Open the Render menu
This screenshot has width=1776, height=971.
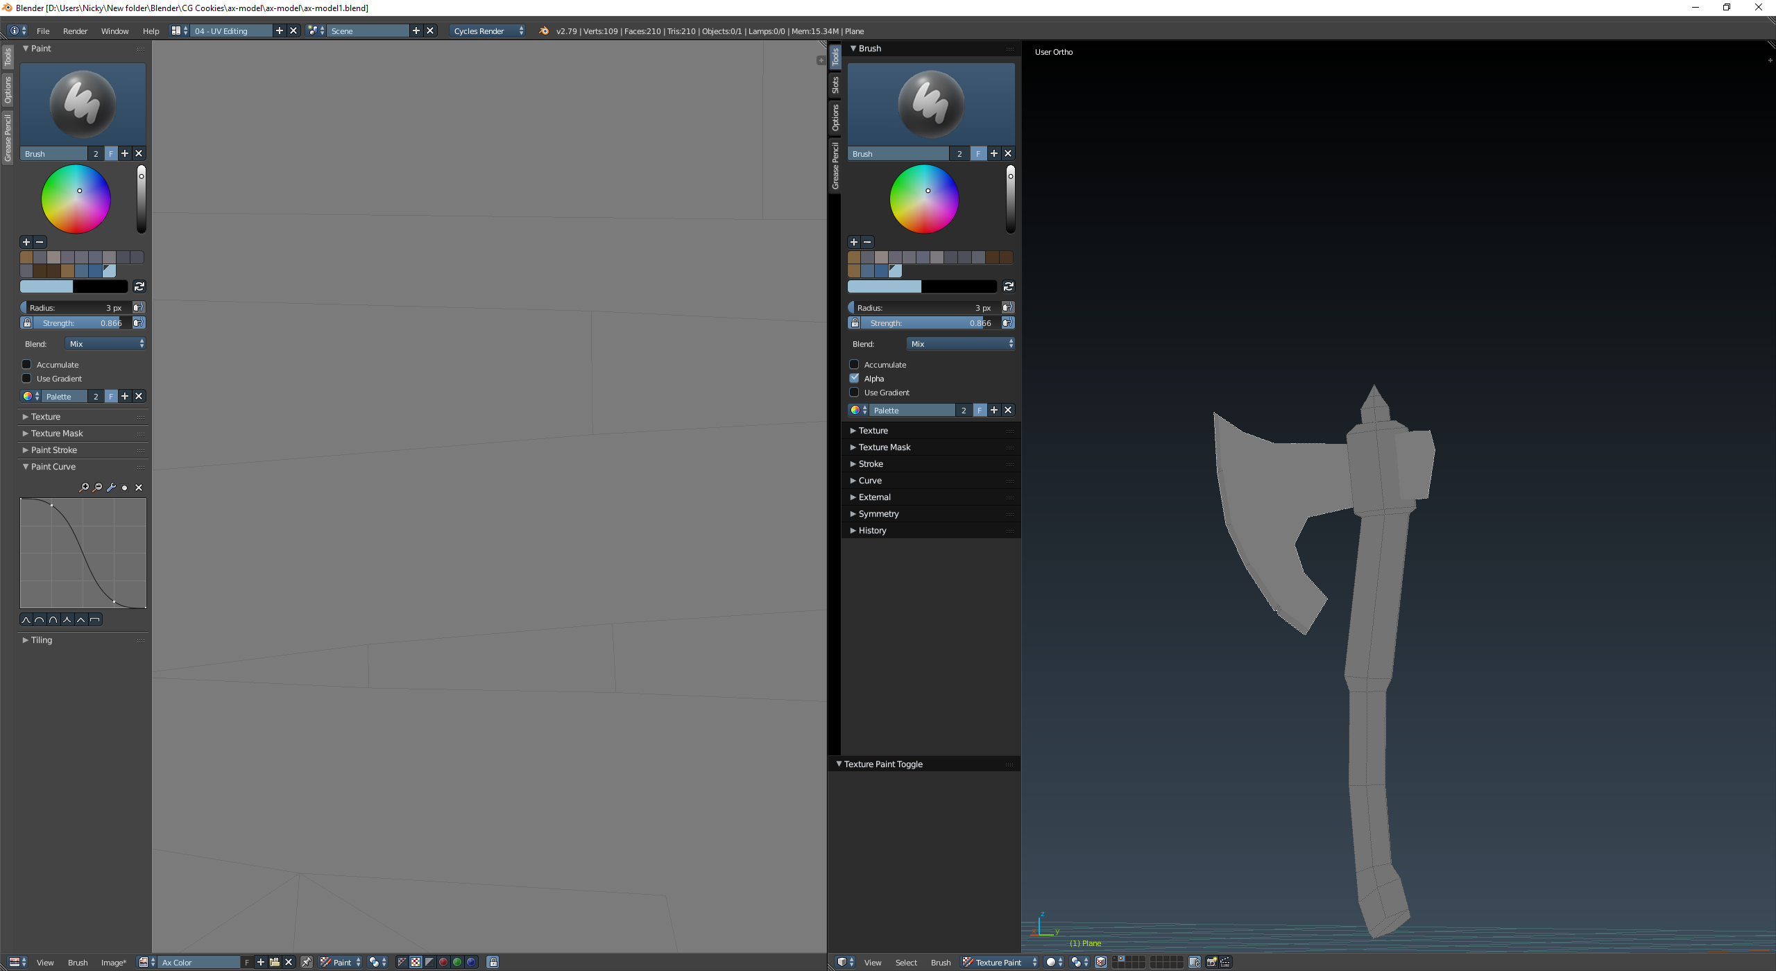[75, 31]
